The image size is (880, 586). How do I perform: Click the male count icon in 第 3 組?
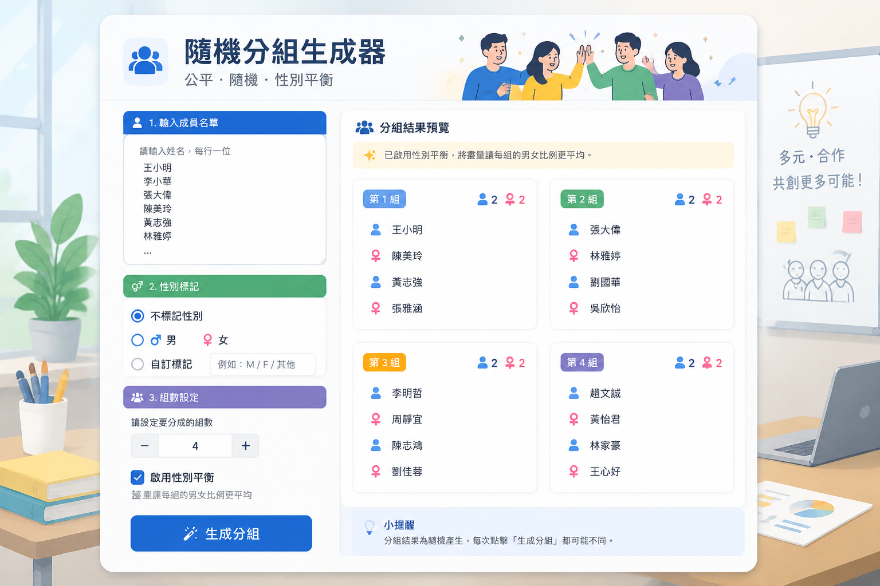tap(482, 363)
